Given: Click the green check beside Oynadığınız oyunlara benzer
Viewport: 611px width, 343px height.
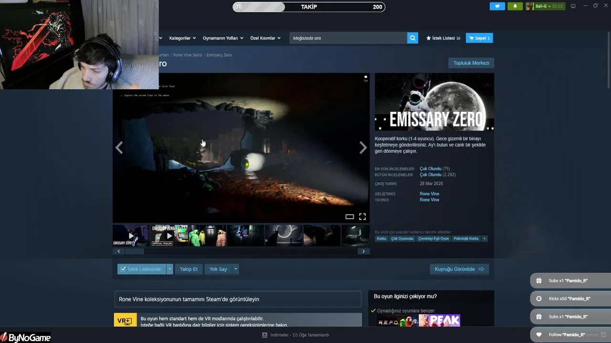Looking at the screenshot, I should [x=373, y=311].
